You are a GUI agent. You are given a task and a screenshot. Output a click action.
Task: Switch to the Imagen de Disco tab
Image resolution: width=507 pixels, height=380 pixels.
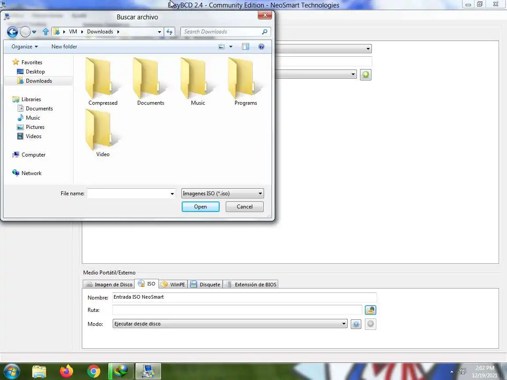coord(109,285)
